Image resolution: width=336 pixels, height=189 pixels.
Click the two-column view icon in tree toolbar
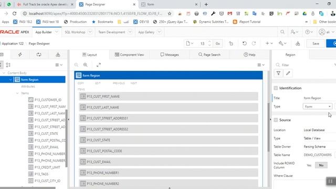(8, 65)
